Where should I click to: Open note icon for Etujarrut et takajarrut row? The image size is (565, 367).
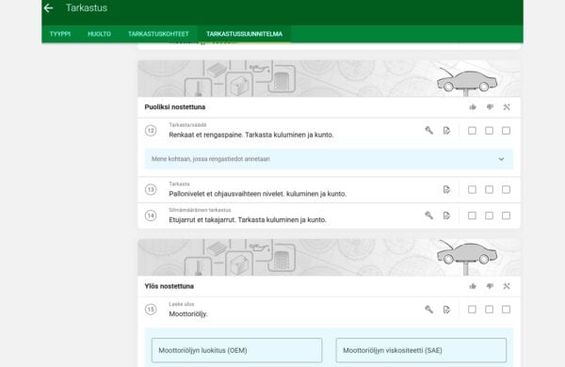pyautogui.click(x=446, y=215)
